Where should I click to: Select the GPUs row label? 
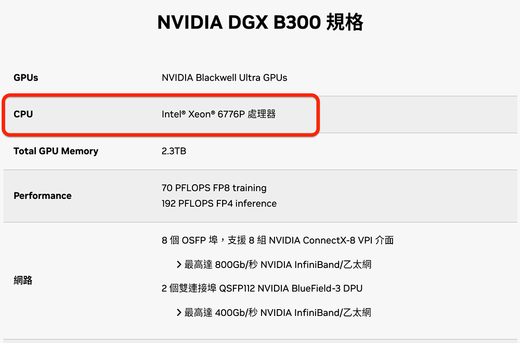point(26,78)
